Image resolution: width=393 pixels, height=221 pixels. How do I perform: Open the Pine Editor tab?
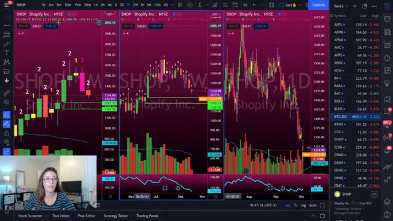[87, 215]
